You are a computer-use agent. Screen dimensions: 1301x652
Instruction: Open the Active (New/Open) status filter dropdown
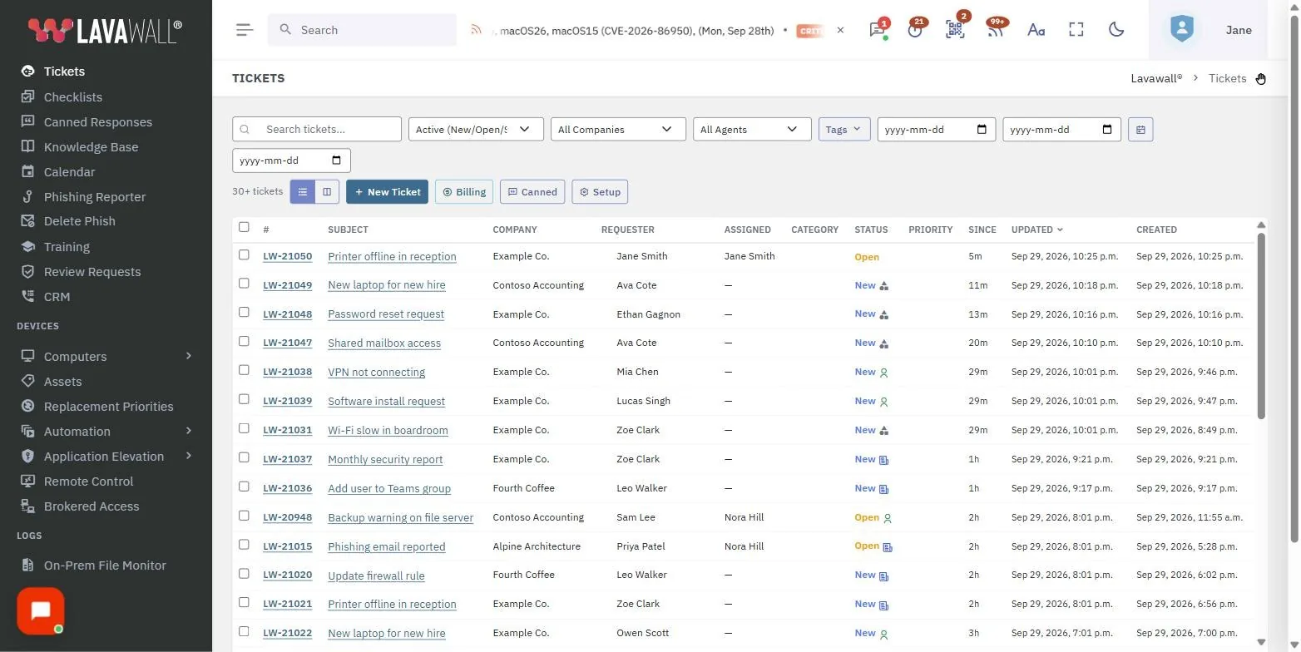(476, 130)
